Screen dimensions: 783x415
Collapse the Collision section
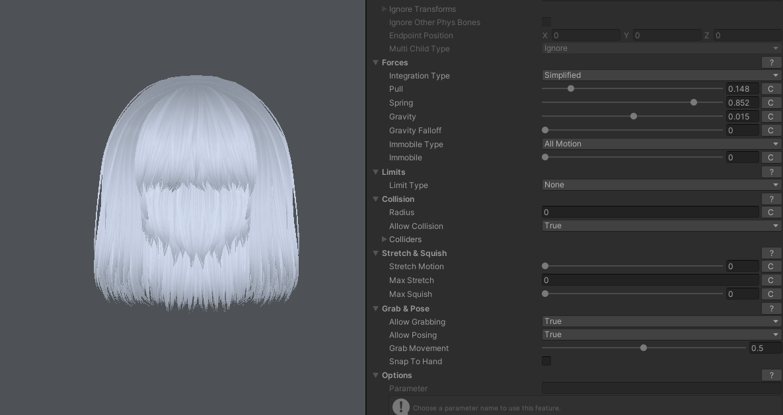pyautogui.click(x=375, y=199)
